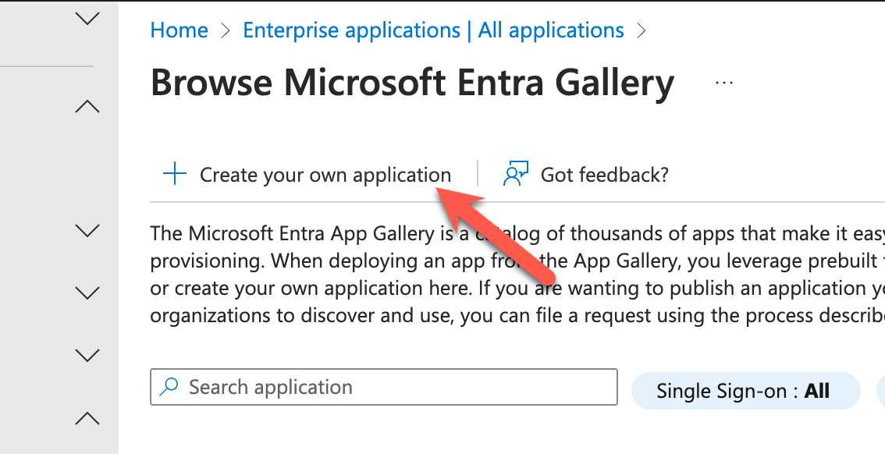Click the breadcrumb arrow after All applications

(642, 31)
